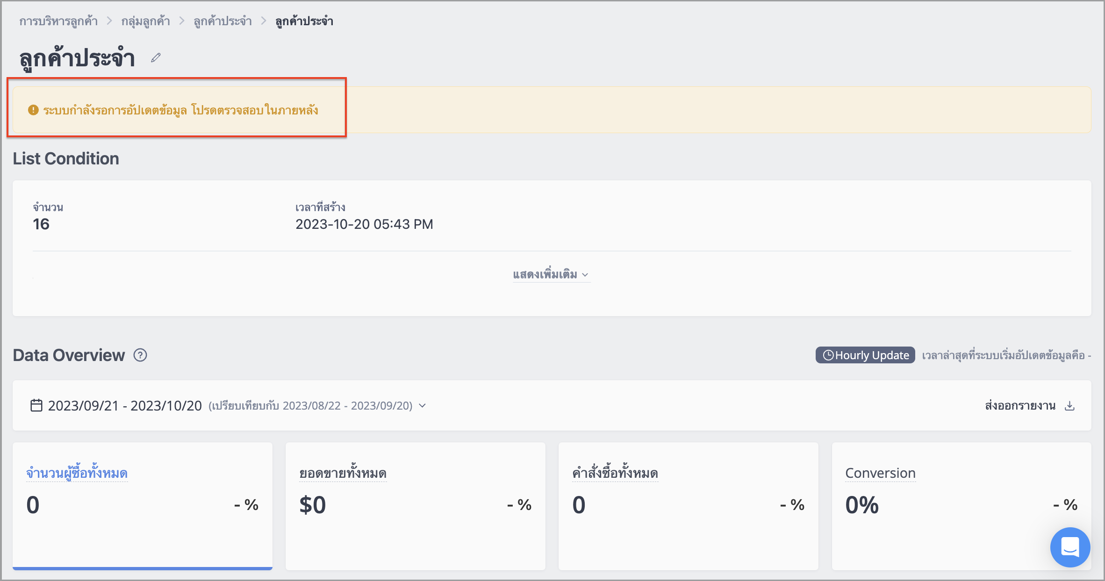This screenshot has width=1105, height=581.
Task: Click the calendar icon by the date range
Action: pos(36,405)
